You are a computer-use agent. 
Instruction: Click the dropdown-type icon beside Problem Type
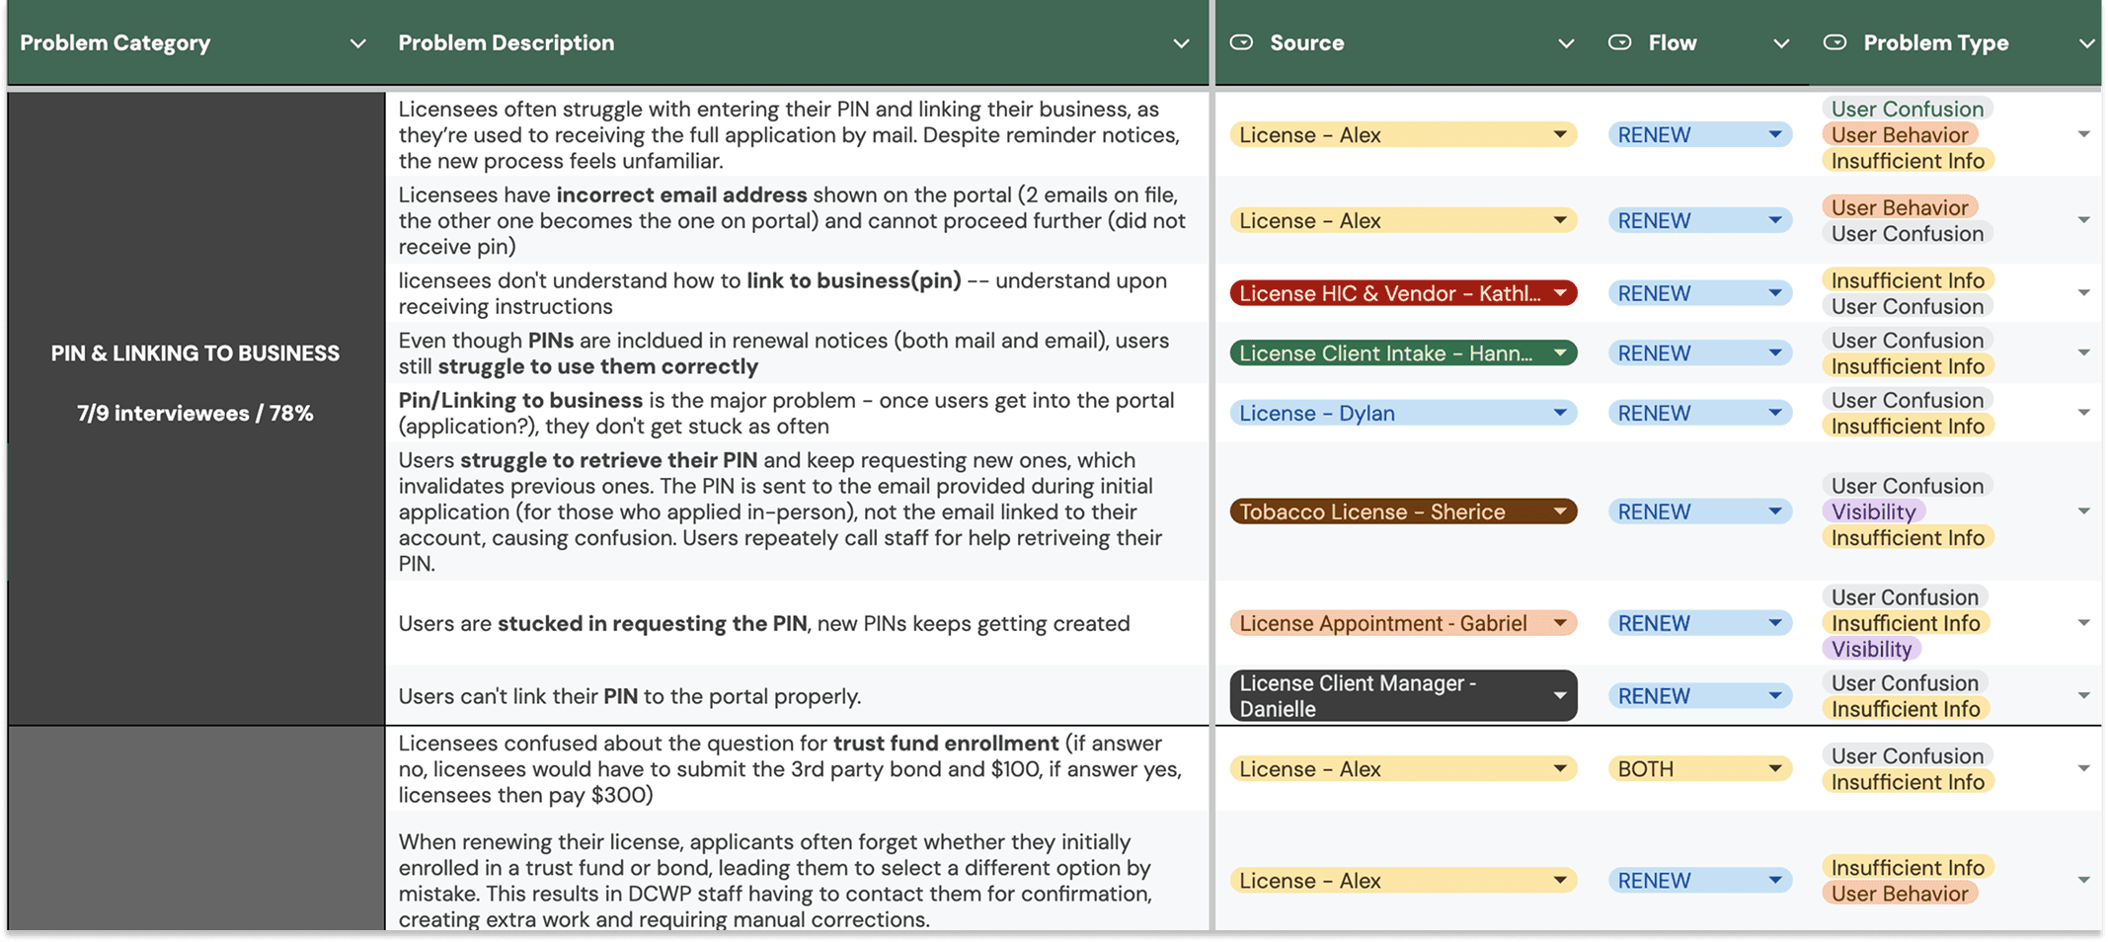[x=1835, y=42]
